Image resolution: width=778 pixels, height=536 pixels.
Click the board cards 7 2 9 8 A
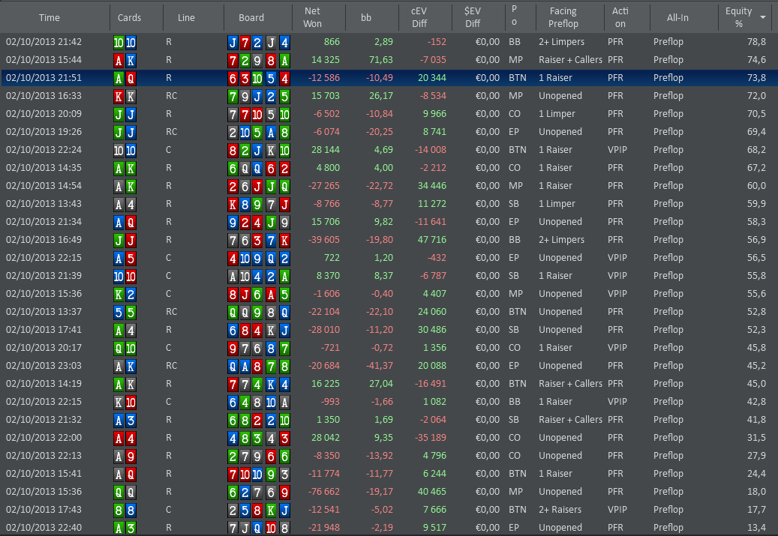pyautogui.click(x=259, y=61)
